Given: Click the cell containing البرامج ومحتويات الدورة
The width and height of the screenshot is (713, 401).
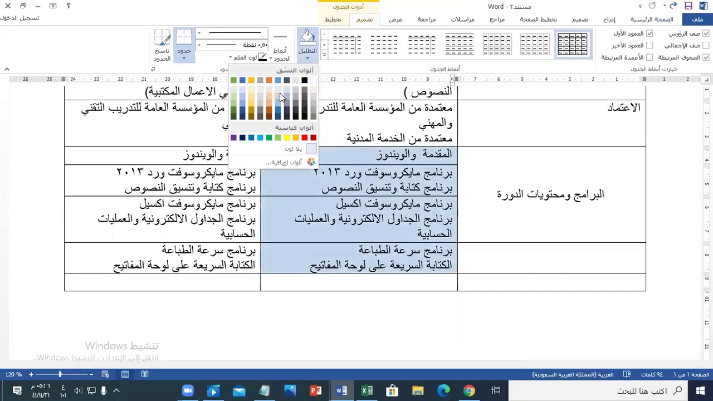Looking at the screenshot, I should coord(551,194).
